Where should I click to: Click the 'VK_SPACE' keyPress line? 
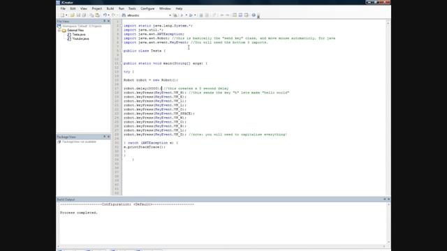click(x=159, y=114)
